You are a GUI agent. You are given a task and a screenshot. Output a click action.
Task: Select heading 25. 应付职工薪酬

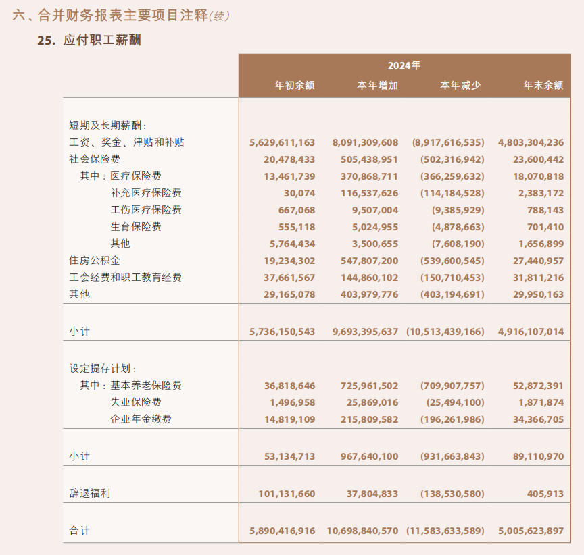coord(89,40)
